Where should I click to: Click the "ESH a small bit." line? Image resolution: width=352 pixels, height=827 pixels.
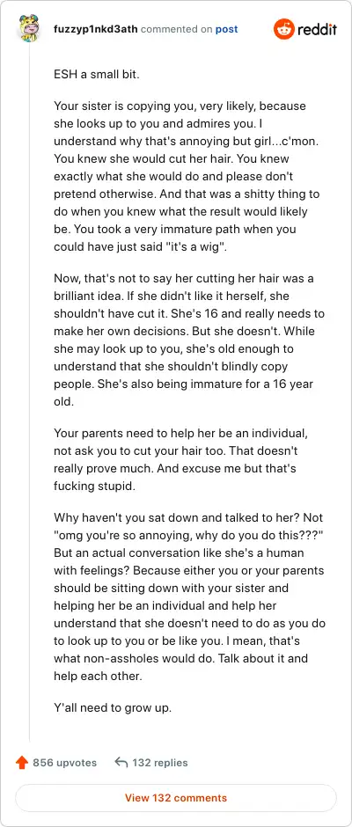tap(97, 75)
